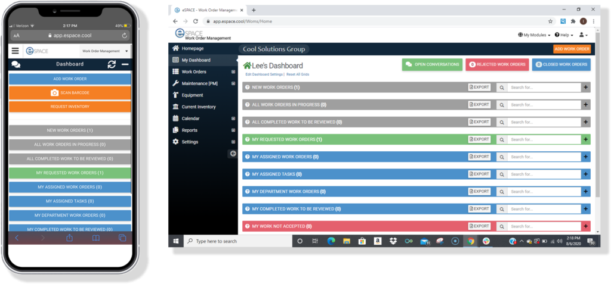The image size is (611, 284).
Task: Open the Chrome extensions puzzle icon
Action: tap(573, 21)
